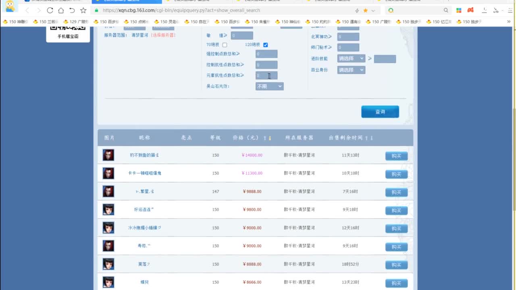Open the '150 神酿' bookmark in bookmarks bar
This screenshot has width=516, height=290.
click(16, 22)
